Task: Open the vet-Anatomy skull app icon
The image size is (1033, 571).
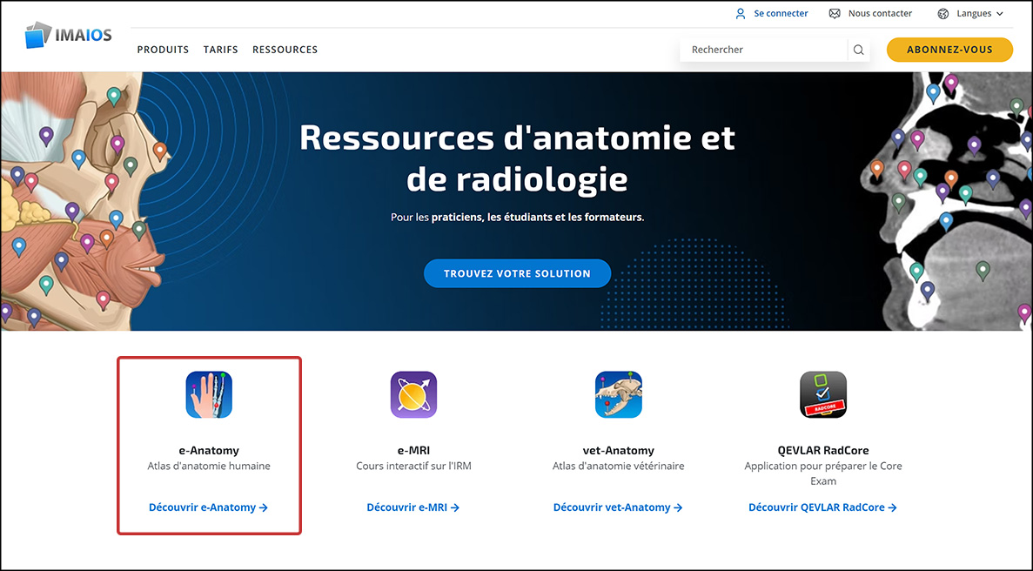Action: tap(619, 394)
